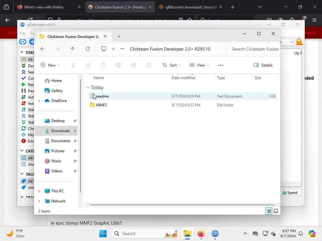Open the qBittorrent File menu
Viewport: 322px width, 241px height.
click(x=23, y=33)
